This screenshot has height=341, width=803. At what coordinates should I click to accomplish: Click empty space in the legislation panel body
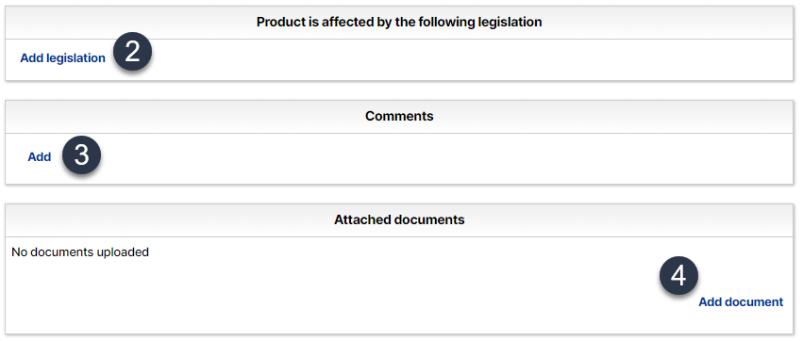[460, 59]
